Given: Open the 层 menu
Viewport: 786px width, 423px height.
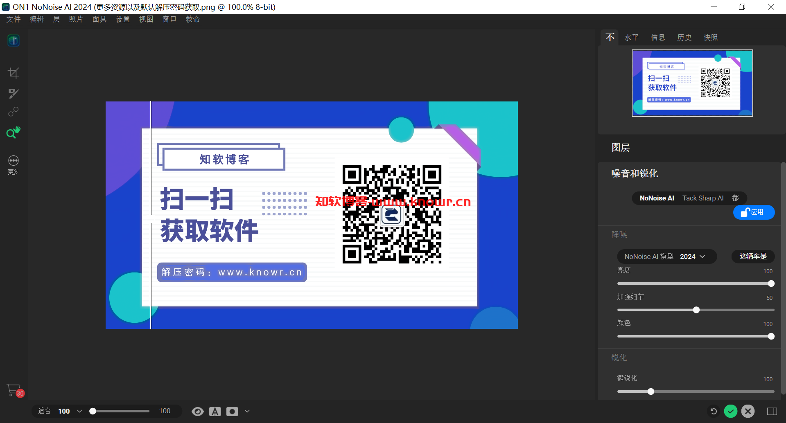Looking at the screenshot, I should [x=56, y=19].
